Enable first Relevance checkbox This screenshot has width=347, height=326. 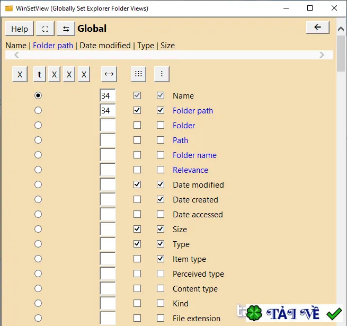coord(137,170)
